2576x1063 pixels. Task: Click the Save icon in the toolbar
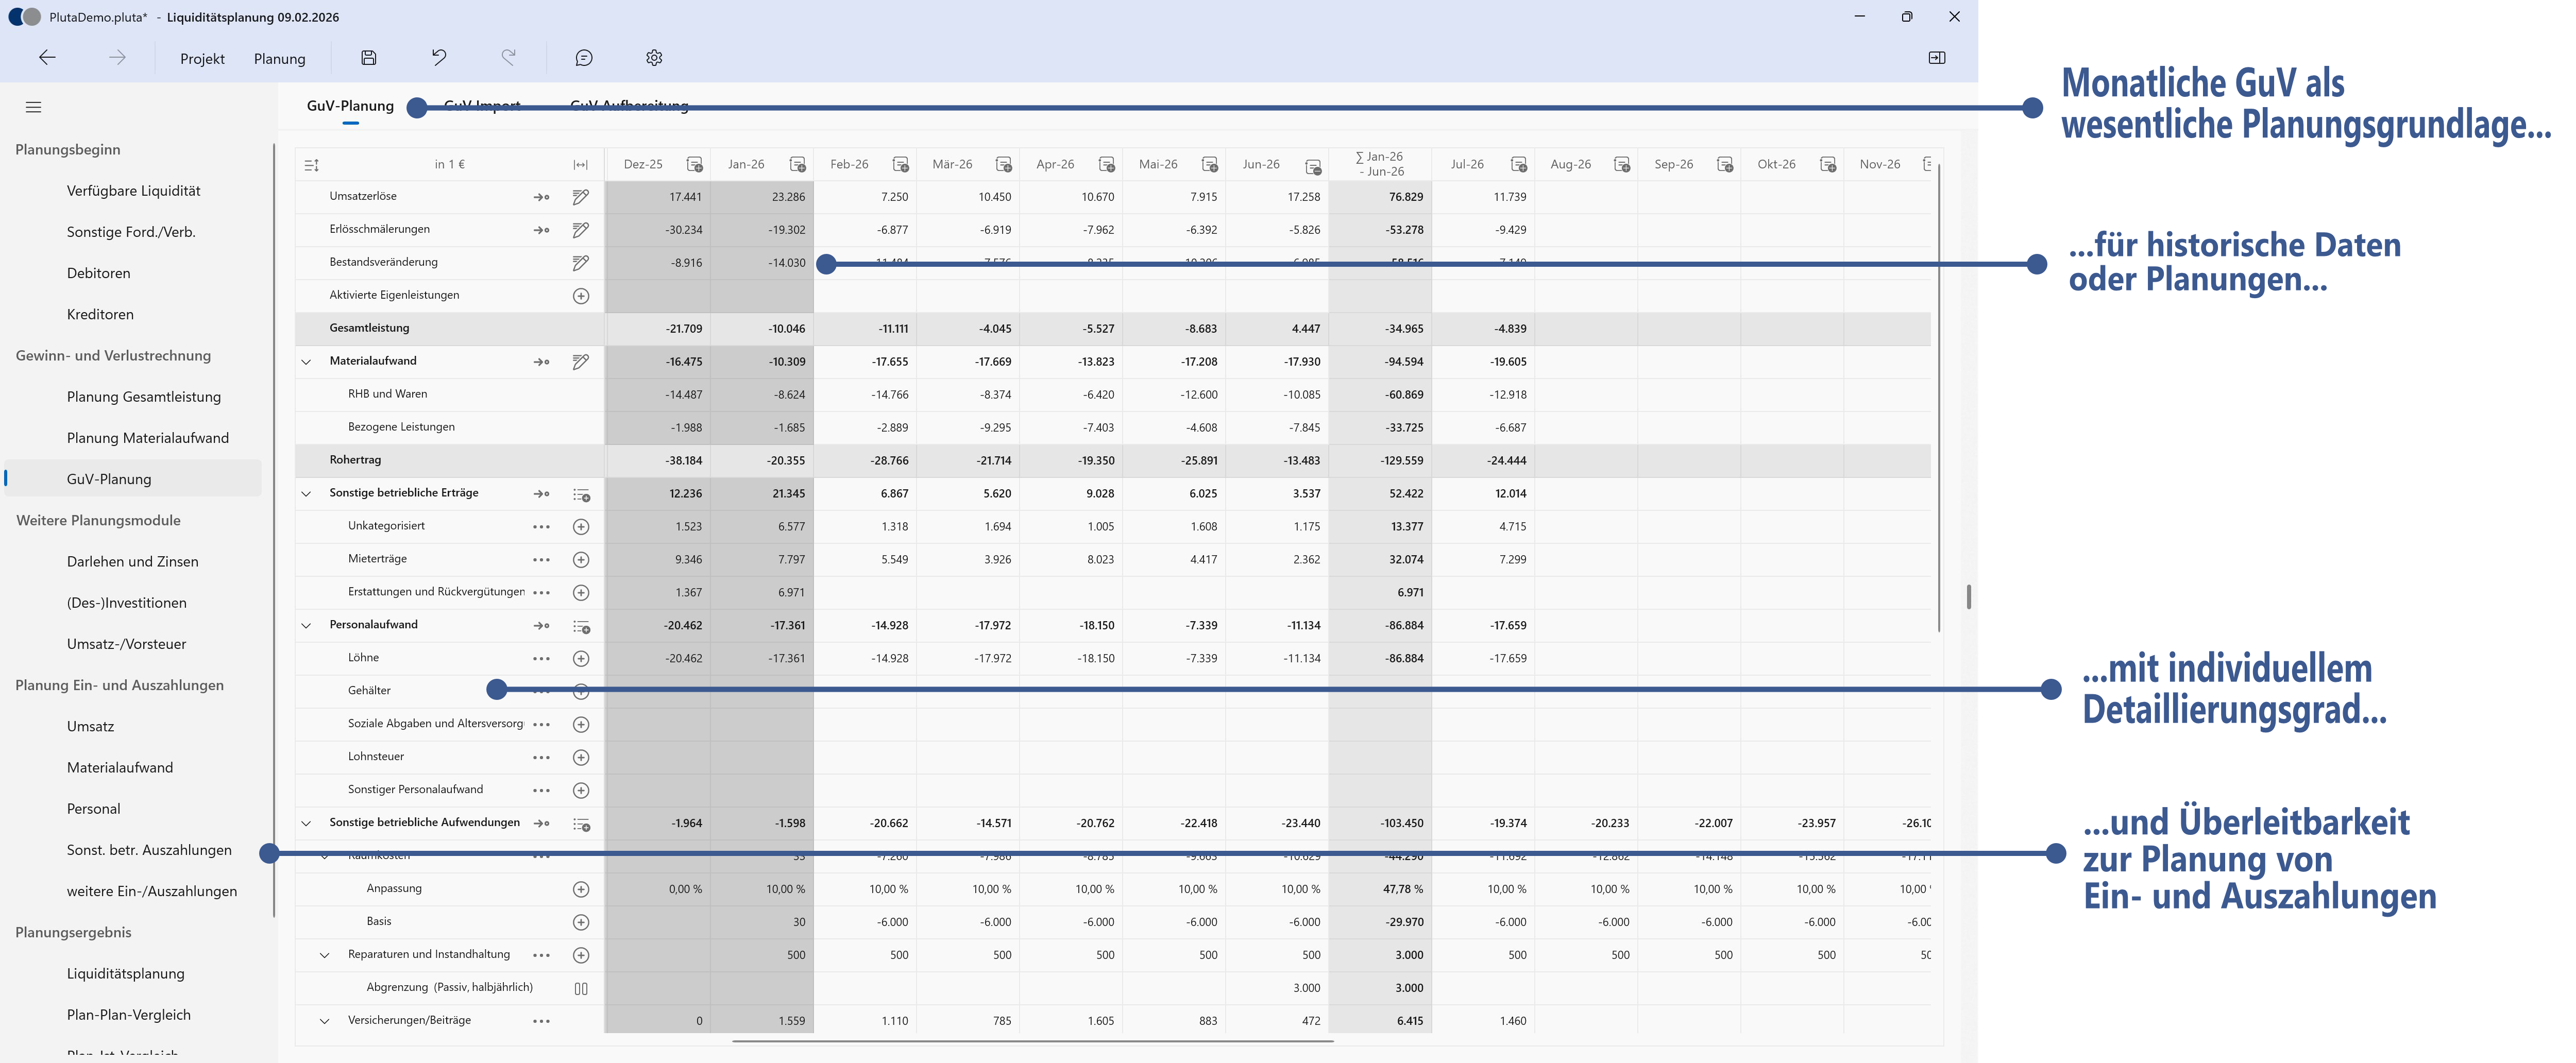click(x=368, y=57)
